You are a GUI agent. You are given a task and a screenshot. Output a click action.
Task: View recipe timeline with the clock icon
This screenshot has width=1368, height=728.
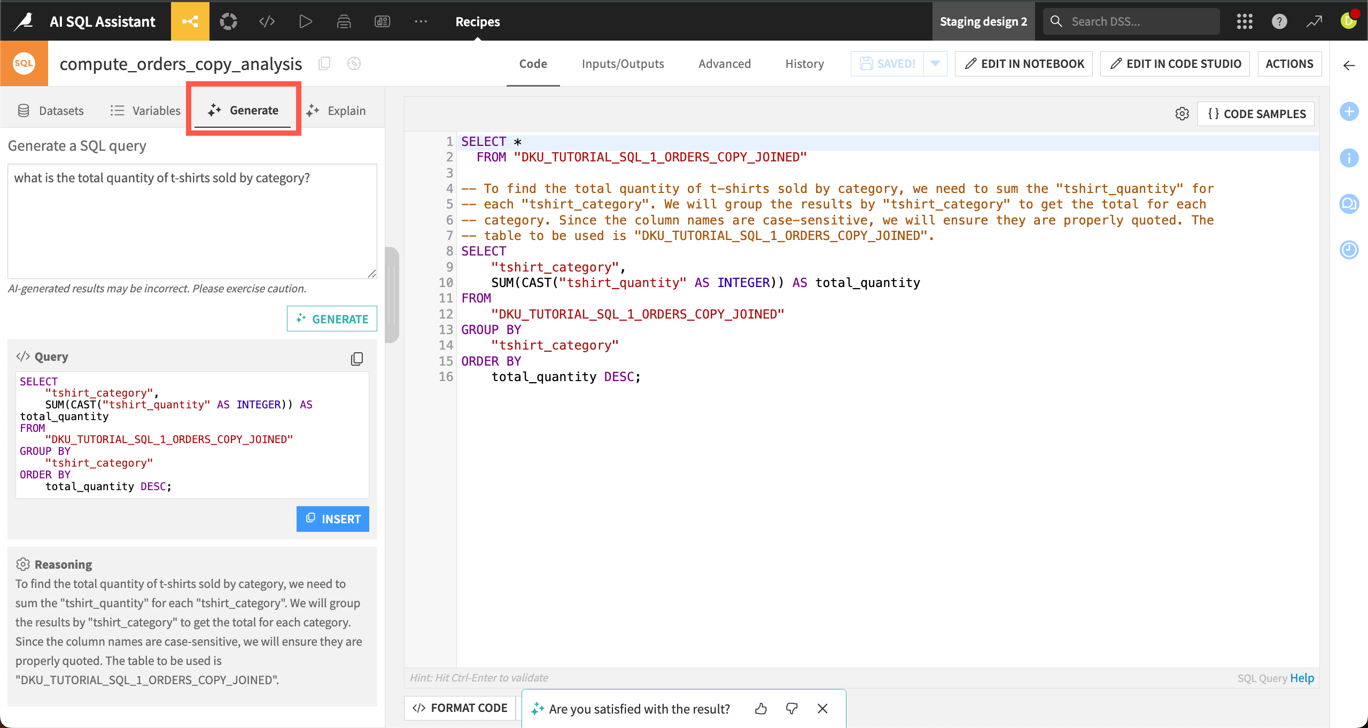(x=1349, y=250)
